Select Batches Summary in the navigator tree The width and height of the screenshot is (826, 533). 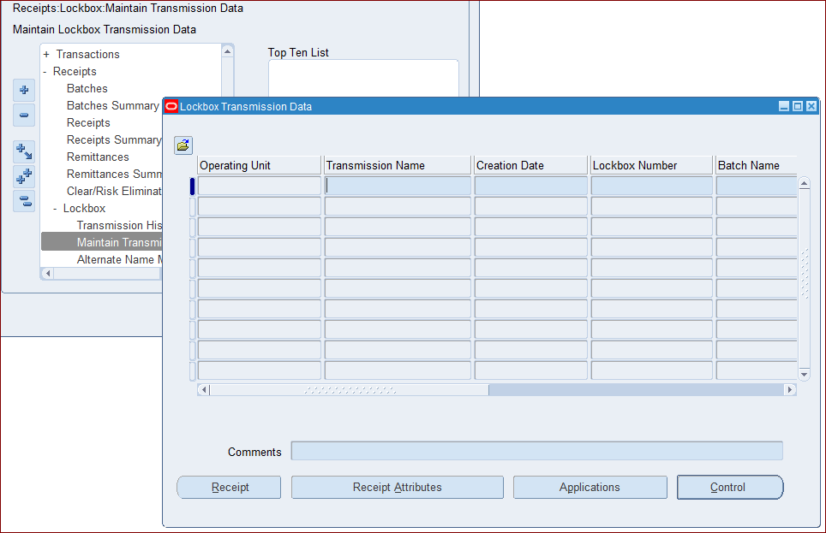tap(112, 105)
